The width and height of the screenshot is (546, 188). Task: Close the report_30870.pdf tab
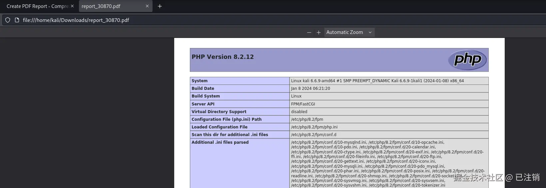[x=147, y=6]
